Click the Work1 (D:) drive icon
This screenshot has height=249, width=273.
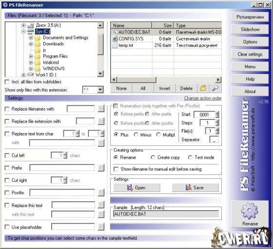point(30,75)
